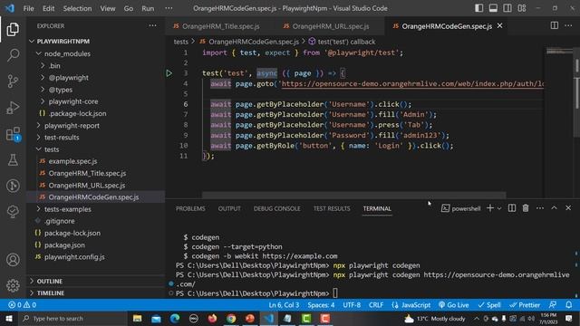Open the Selection menu
Viewport: 580px width, 326px height.
click(77, 8)
